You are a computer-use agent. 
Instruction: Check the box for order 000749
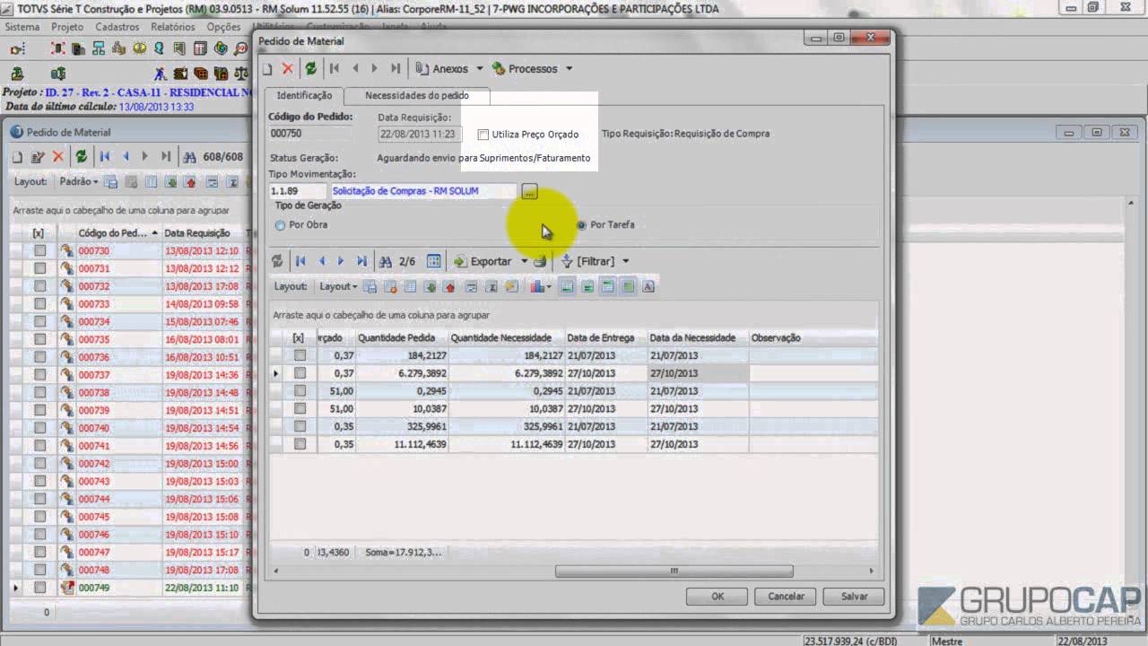pos(40,588)
